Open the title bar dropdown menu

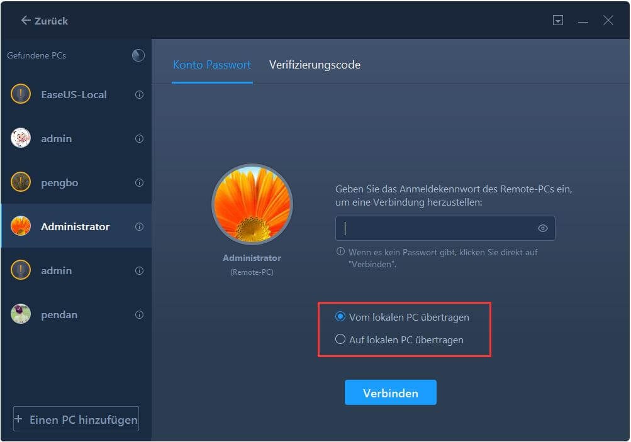pyautogui.click(x=558, y=21)
